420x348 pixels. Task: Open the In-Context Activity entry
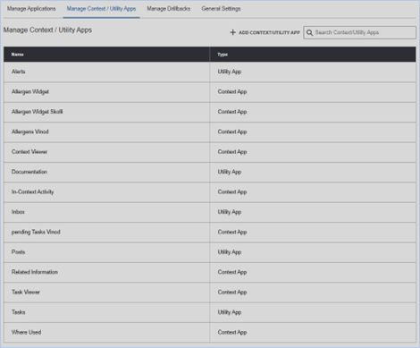coord(33,191)
